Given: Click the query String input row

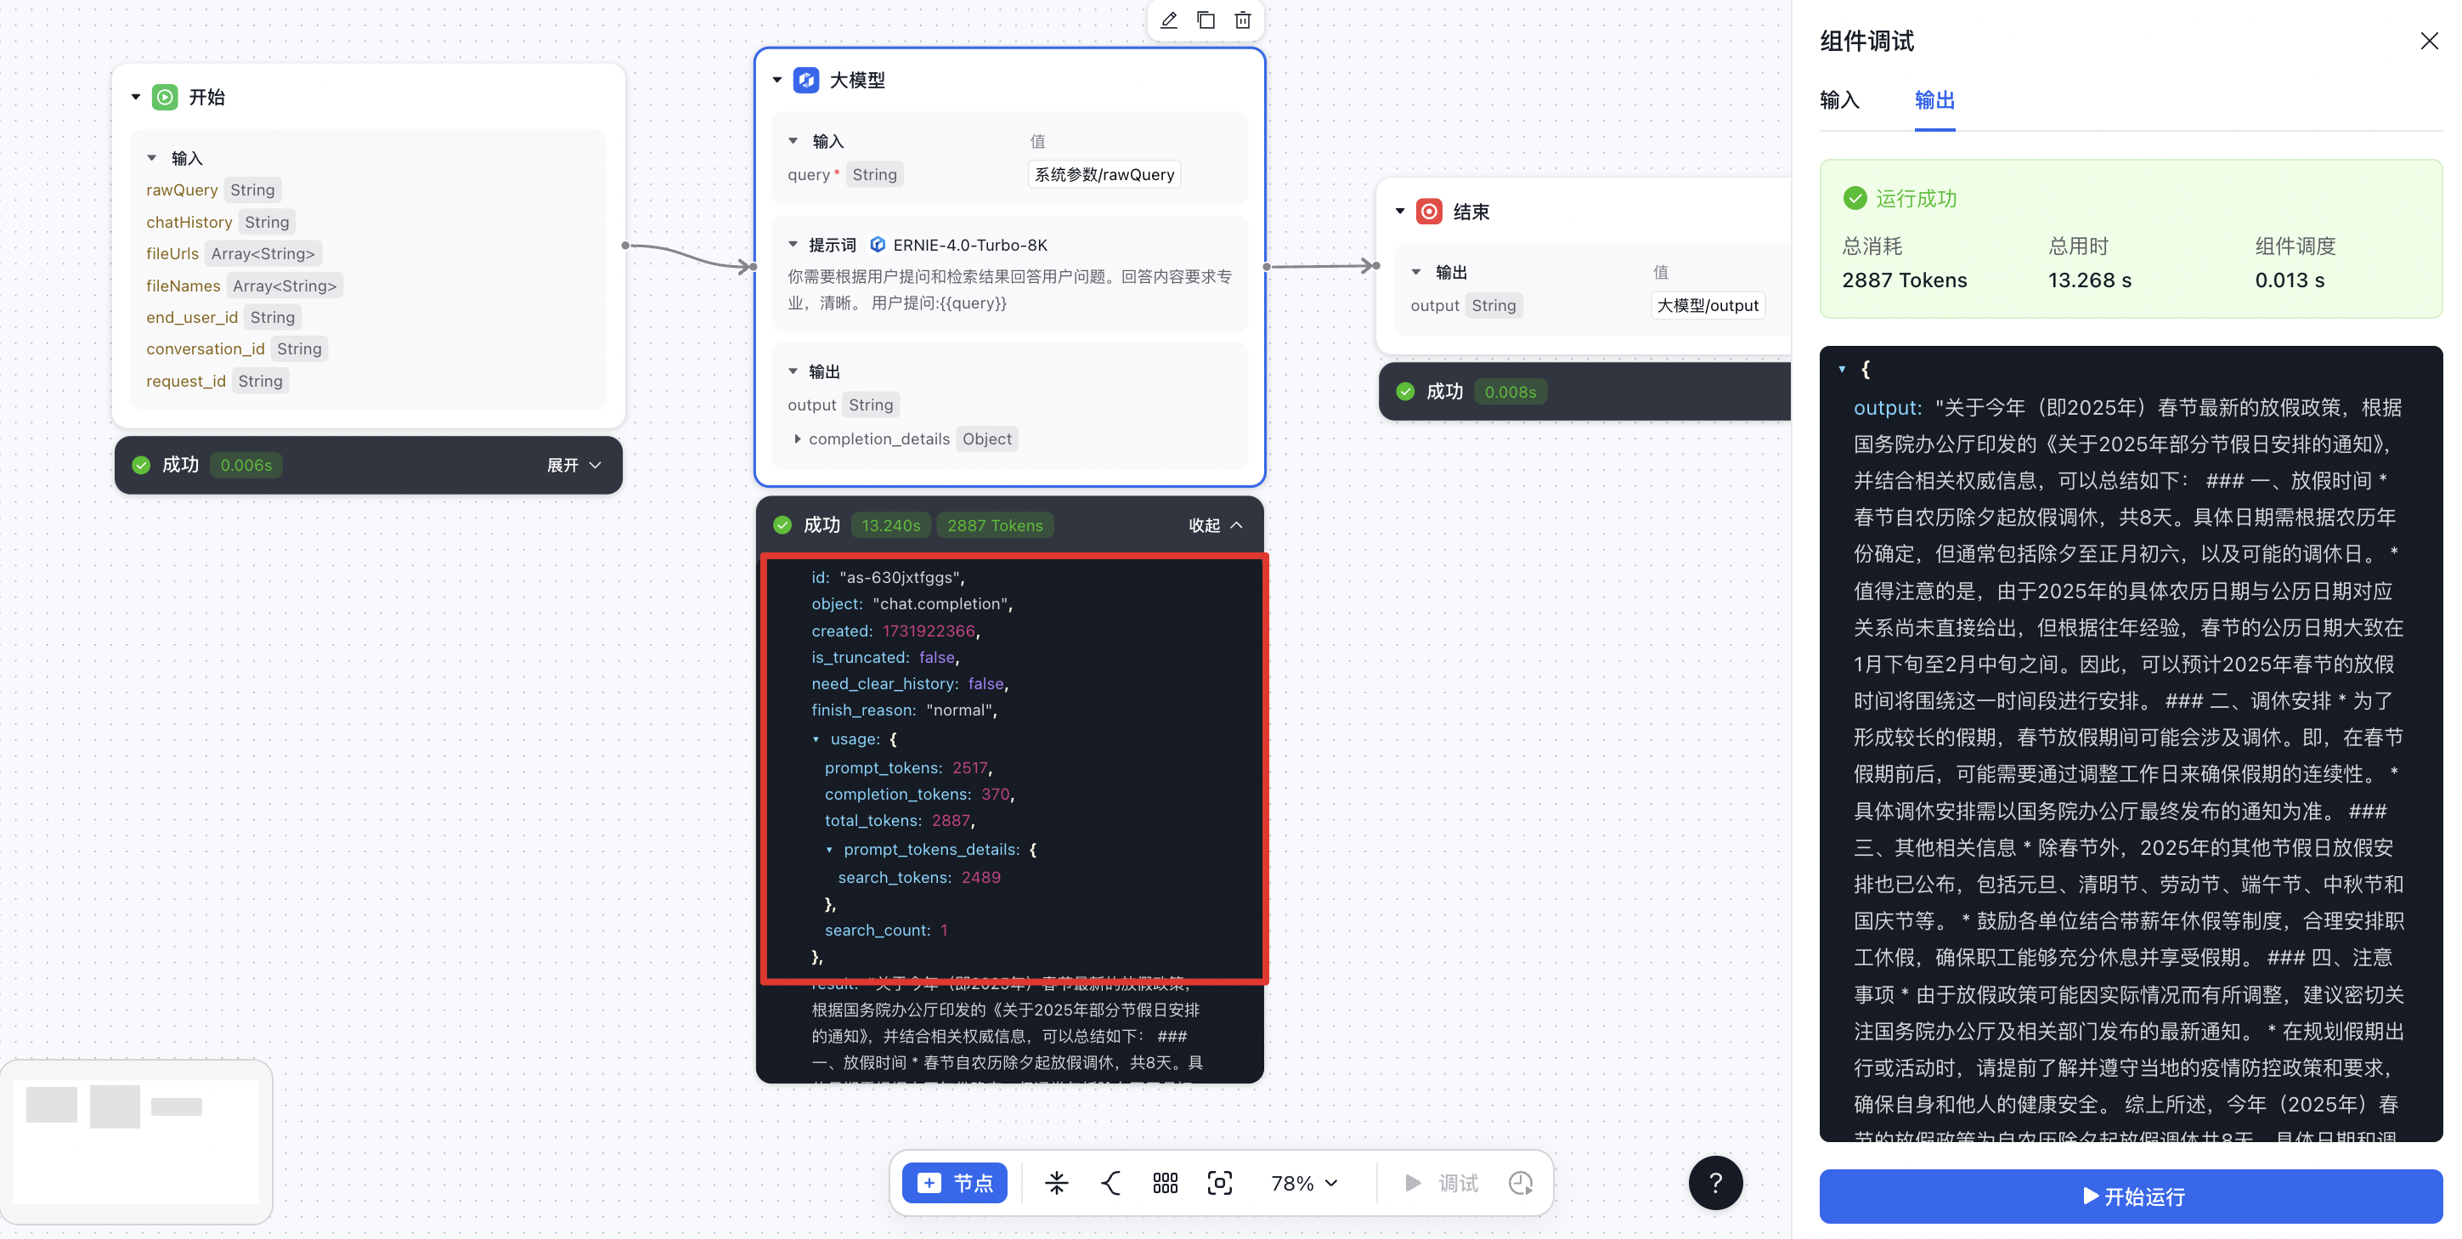Looking at the screenshot, I should (x=1008, y=174).
